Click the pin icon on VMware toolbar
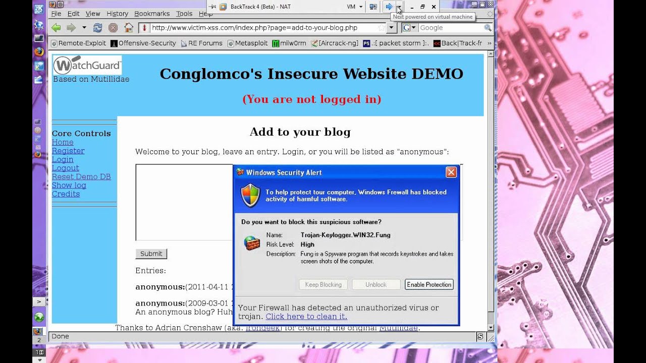 coord(212,7)
